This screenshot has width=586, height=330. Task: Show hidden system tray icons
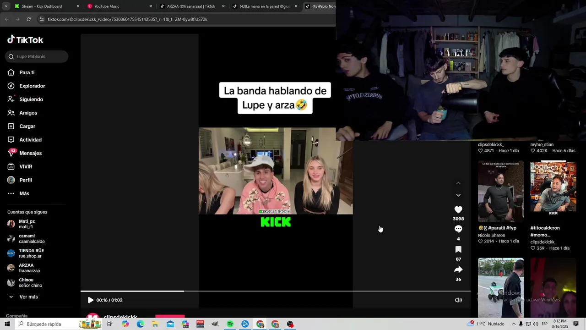click(513, 324)
